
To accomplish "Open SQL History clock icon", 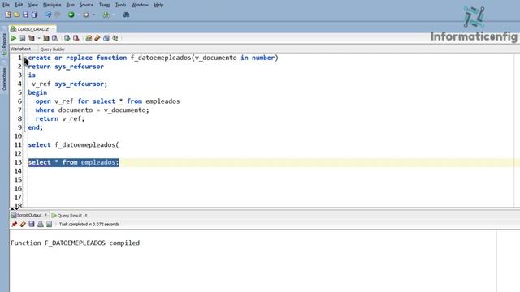I will pos(106,38).
